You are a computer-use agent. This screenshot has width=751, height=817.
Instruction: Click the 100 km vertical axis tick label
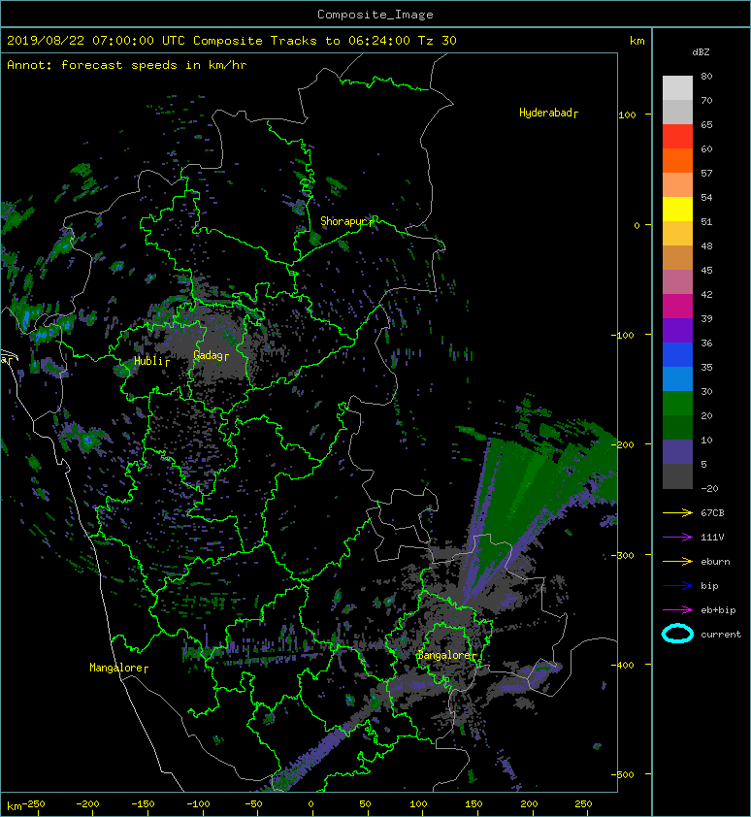point(627,115)
